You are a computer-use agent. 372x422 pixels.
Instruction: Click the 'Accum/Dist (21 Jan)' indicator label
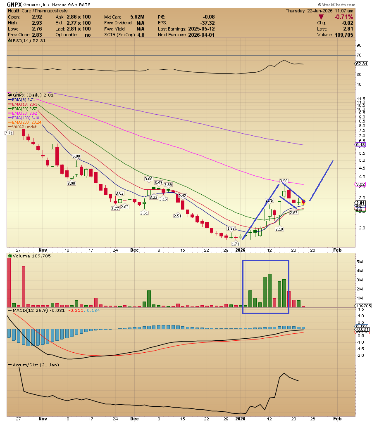tap(36, 365)
